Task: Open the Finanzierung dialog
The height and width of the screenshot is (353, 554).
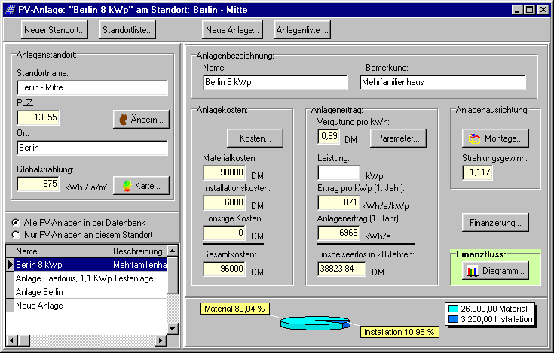Action: pos(495,223)
